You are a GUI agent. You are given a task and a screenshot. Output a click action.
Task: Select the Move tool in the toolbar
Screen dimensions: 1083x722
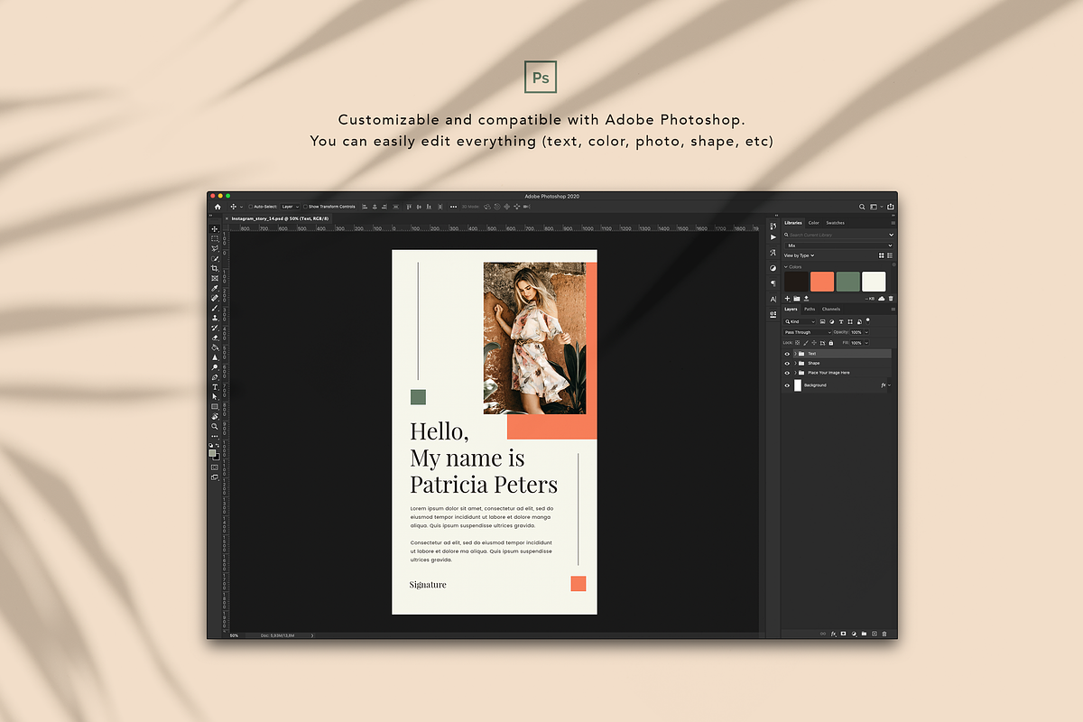pyautogui.click(x=217, y=229)
